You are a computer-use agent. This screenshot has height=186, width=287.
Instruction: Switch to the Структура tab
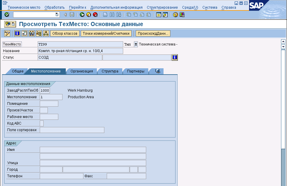[x=110, y=71]
